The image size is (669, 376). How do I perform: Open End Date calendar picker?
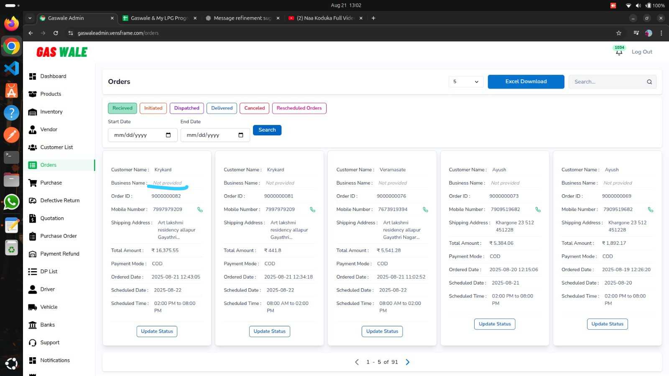coord(240,135)
